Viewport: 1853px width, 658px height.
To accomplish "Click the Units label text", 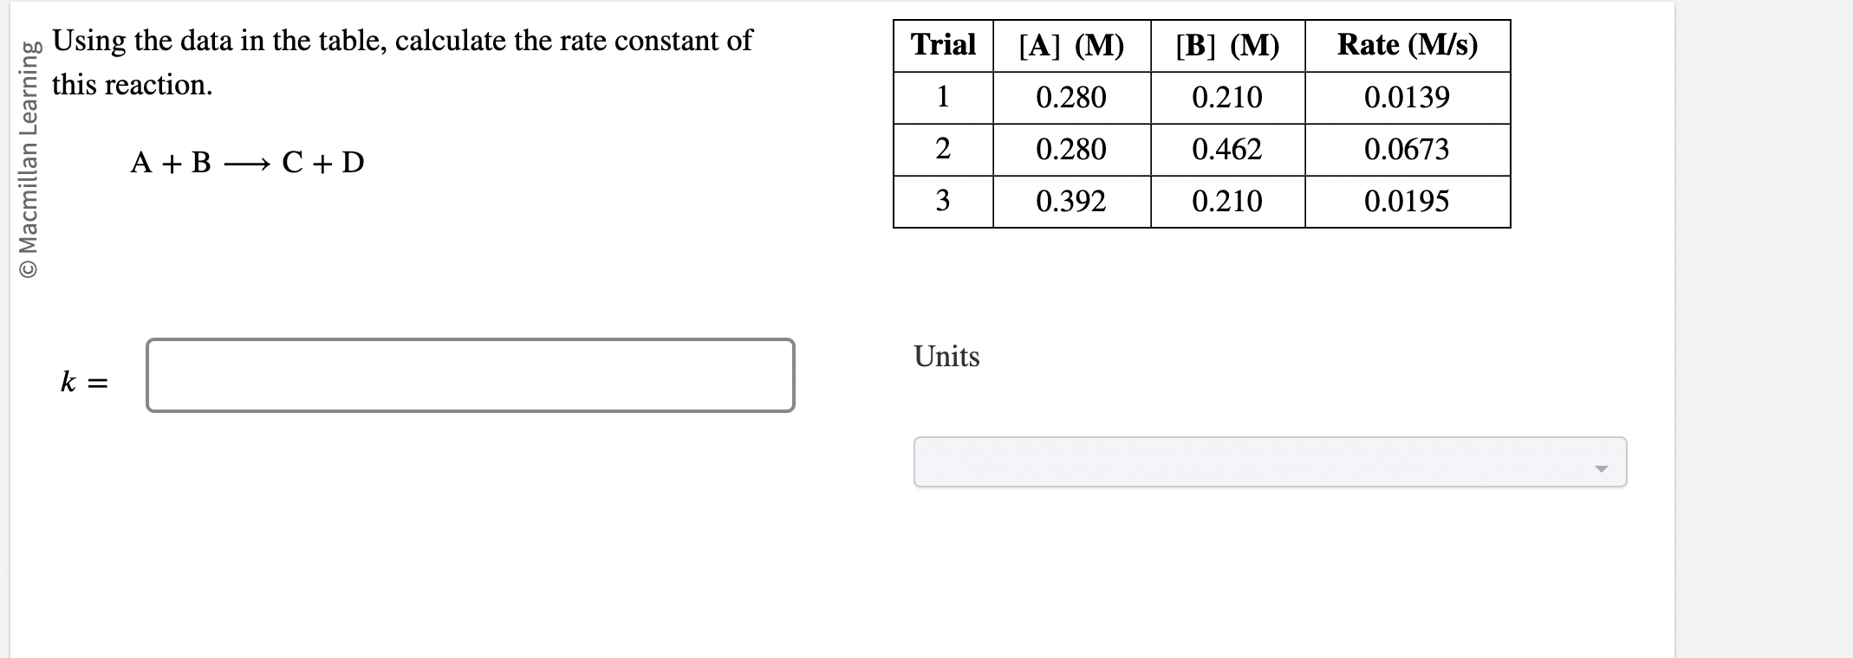I will pyautogui.click(x=945, y=356).
